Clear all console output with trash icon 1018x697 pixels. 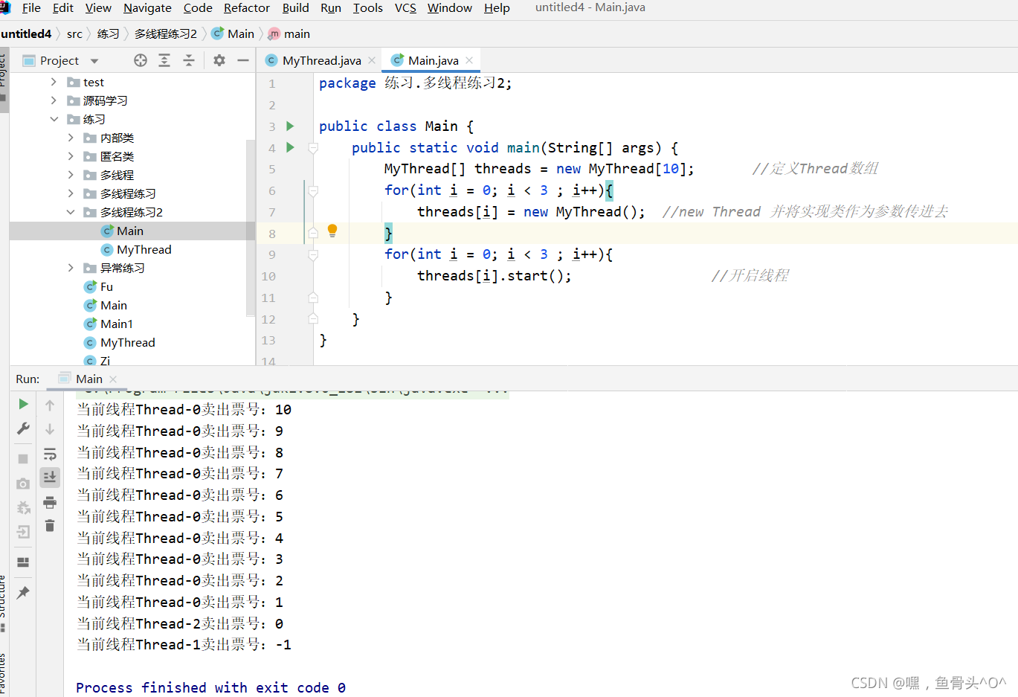(x=50, y=526)
